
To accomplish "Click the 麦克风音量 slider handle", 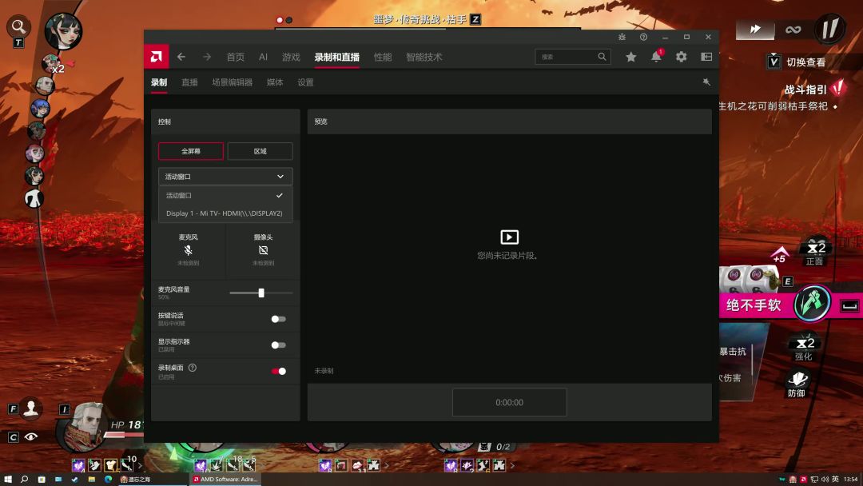I will [261, 293].
